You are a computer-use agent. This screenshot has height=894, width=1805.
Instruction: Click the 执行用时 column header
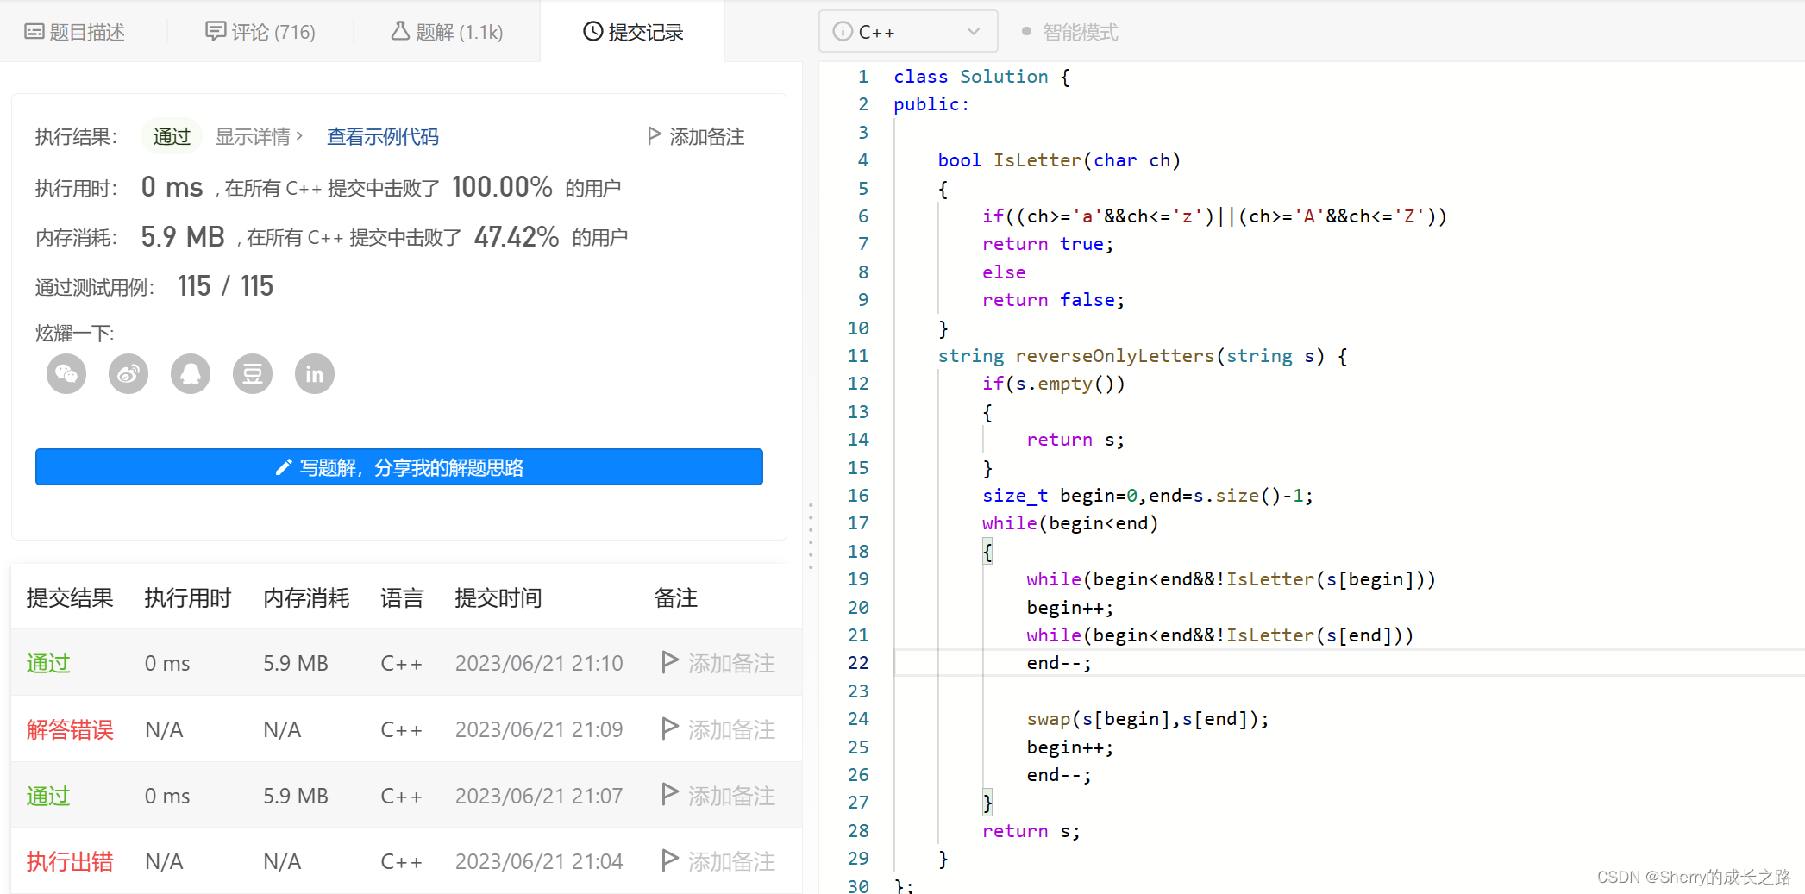click(x=188, y=597)
